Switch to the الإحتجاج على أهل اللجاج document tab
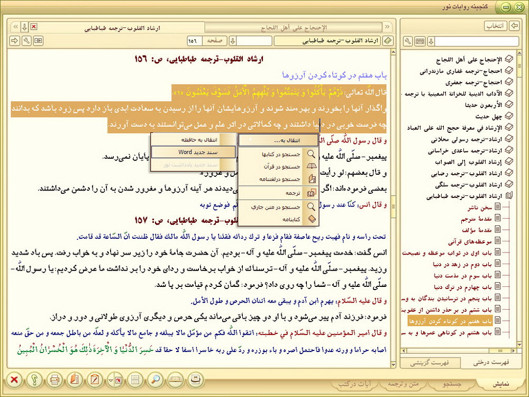Image resolution: width=529 pixels, height=397 pixels. pos(294,28)
